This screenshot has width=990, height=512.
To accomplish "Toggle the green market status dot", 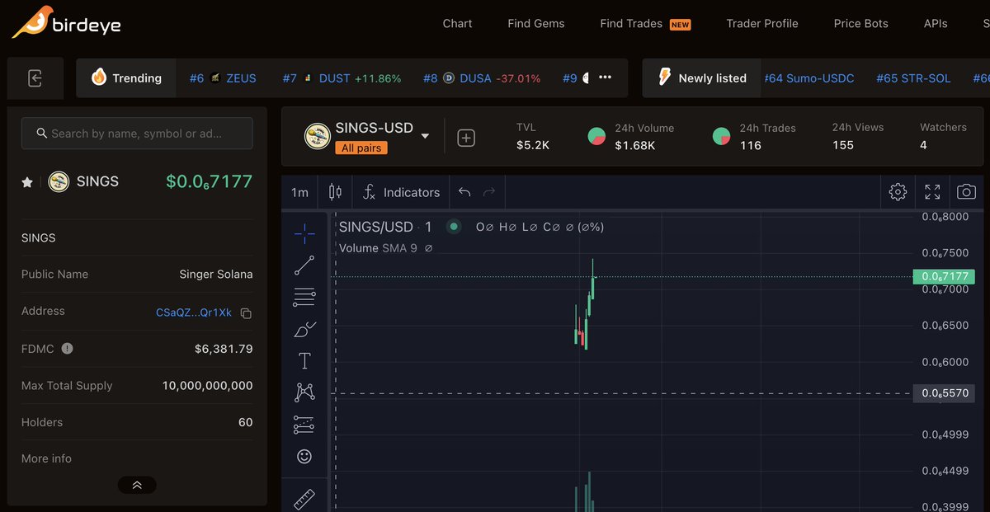I will click(454, 226).
